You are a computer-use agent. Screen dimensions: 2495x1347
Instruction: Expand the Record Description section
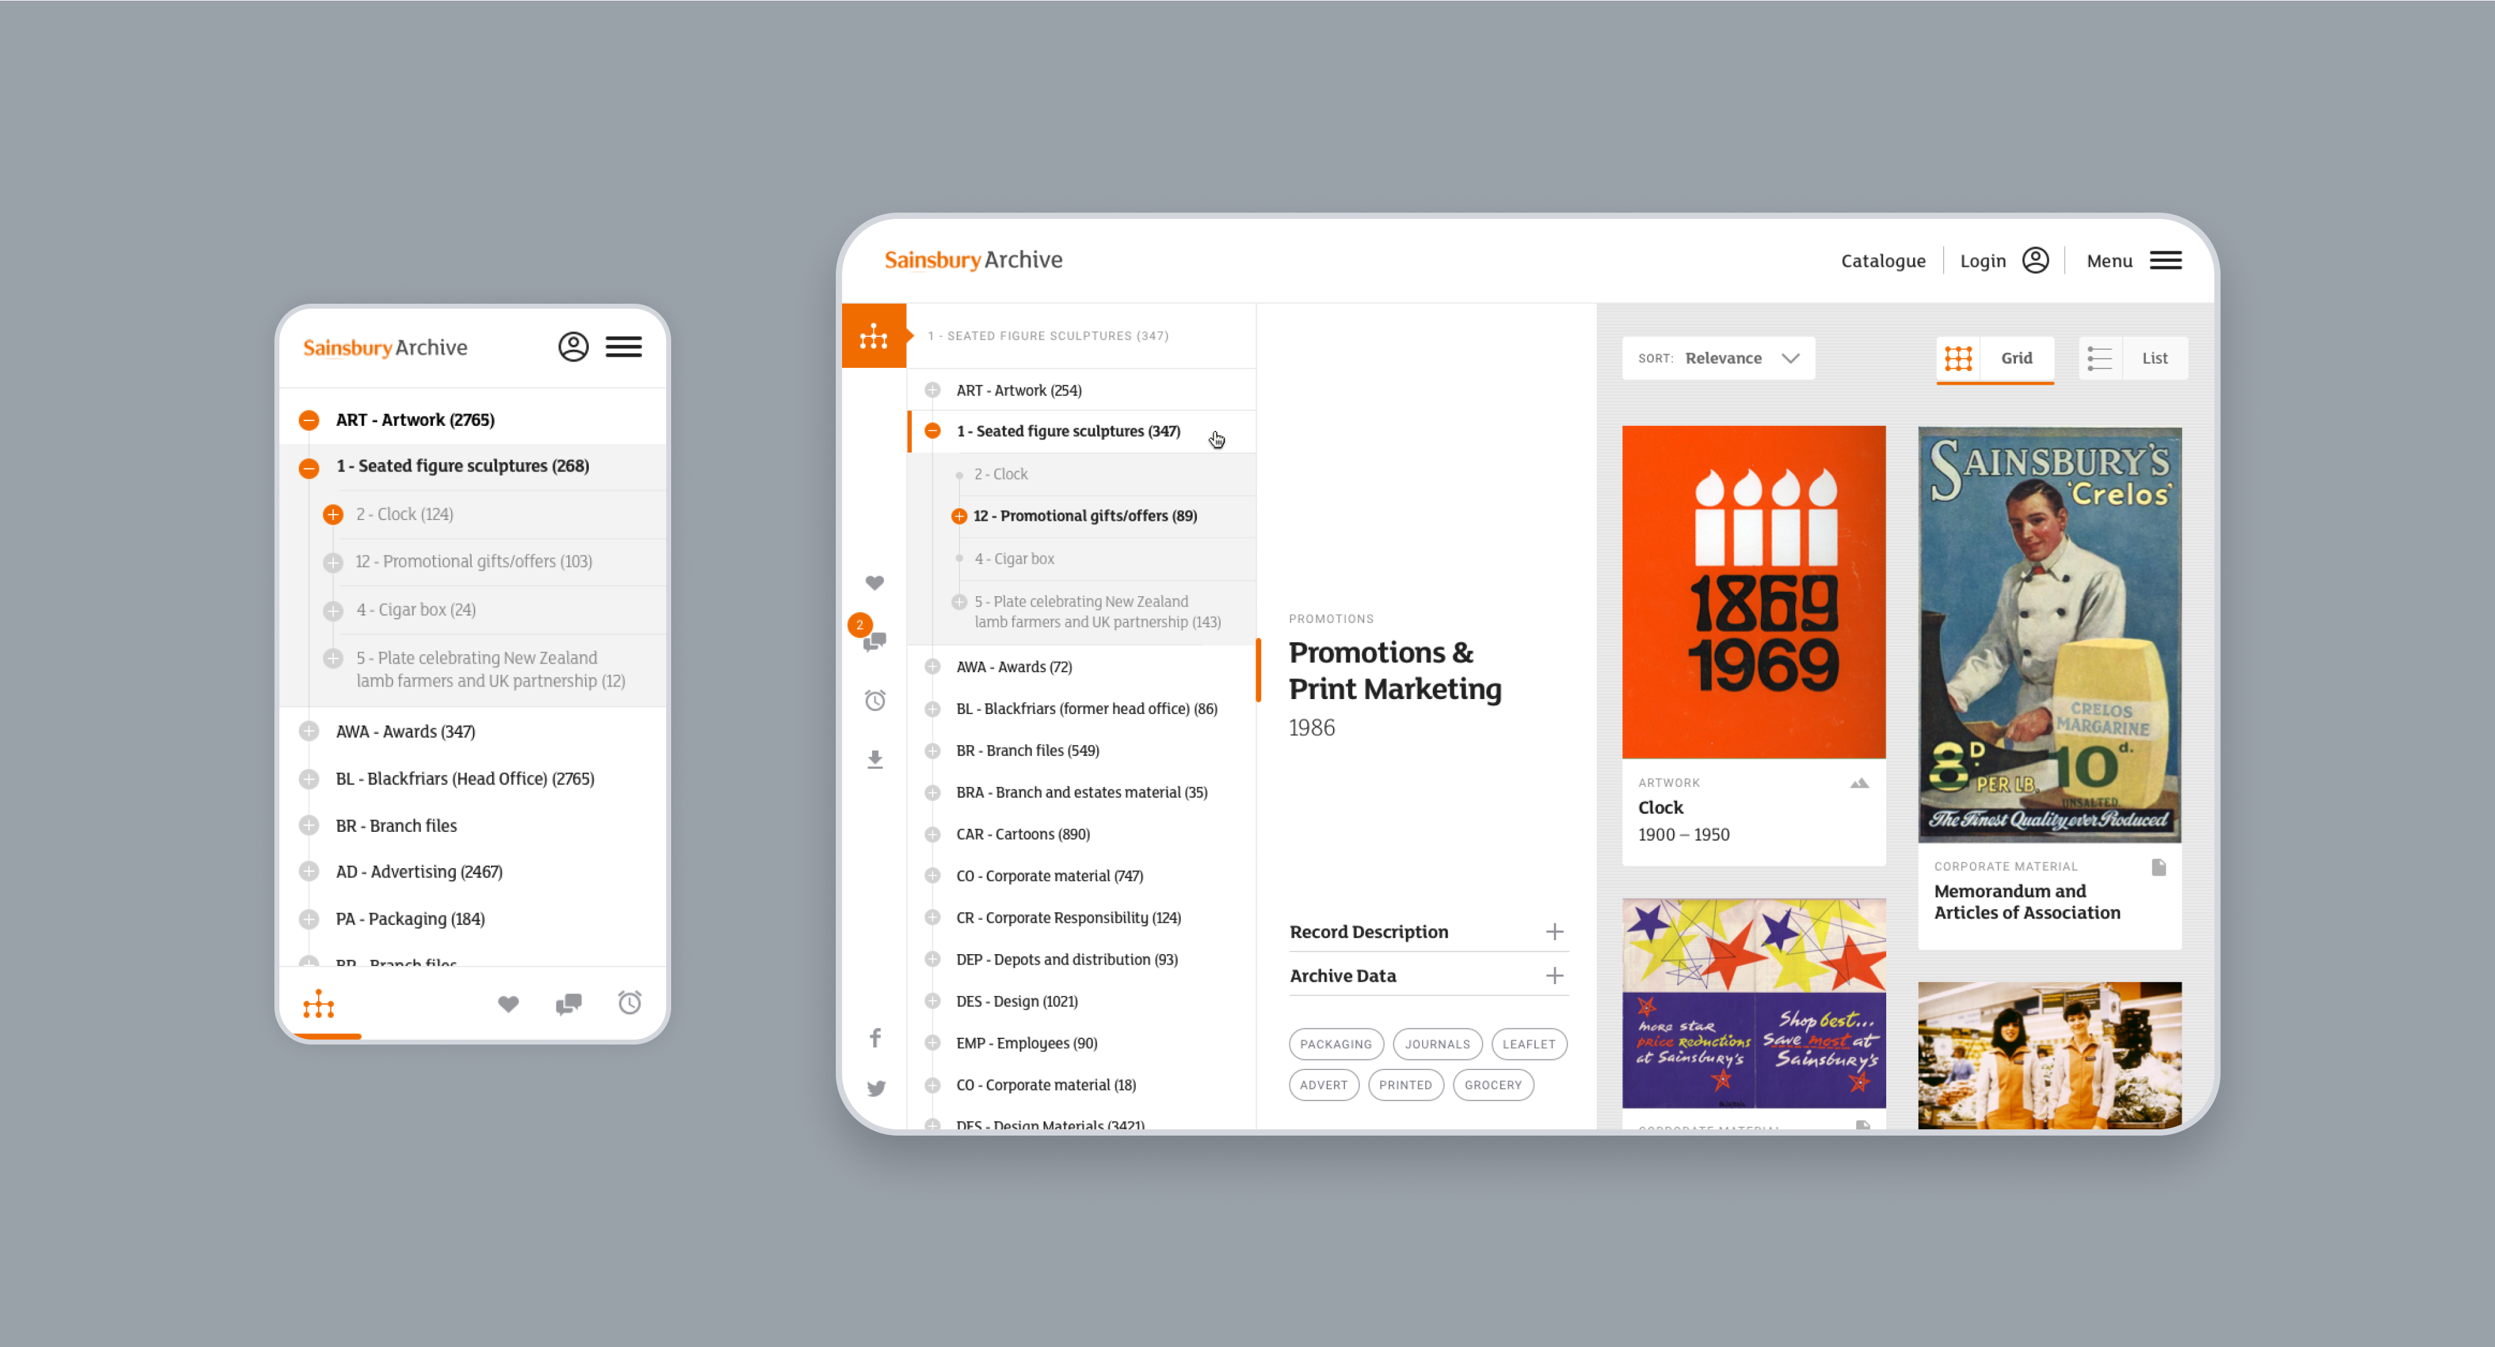click(1553, 930)
